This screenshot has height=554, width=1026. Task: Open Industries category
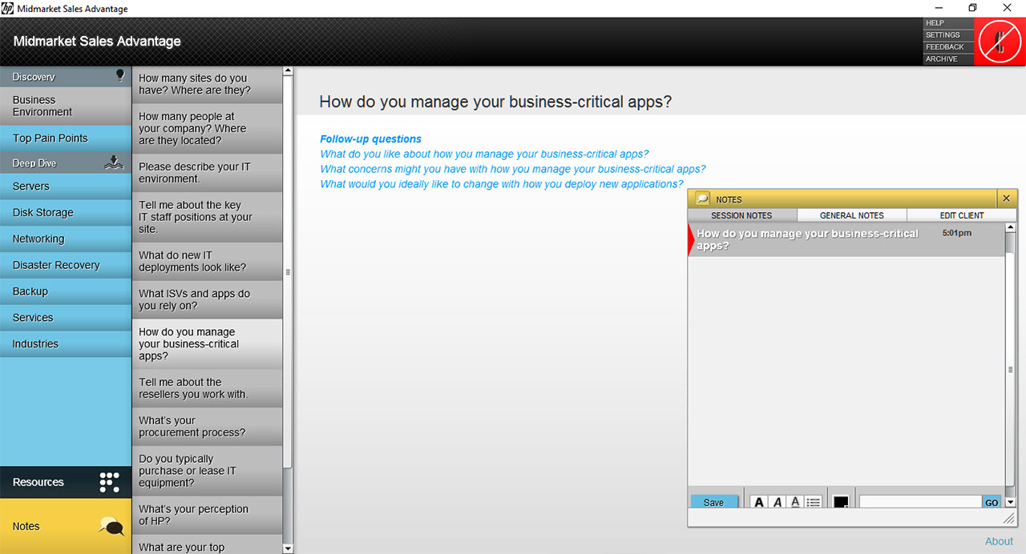pos(66,344)
